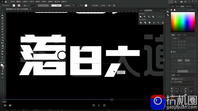Open 窗口(W) menu
This screenshot has height=111, width=198.
pos(57,2)
